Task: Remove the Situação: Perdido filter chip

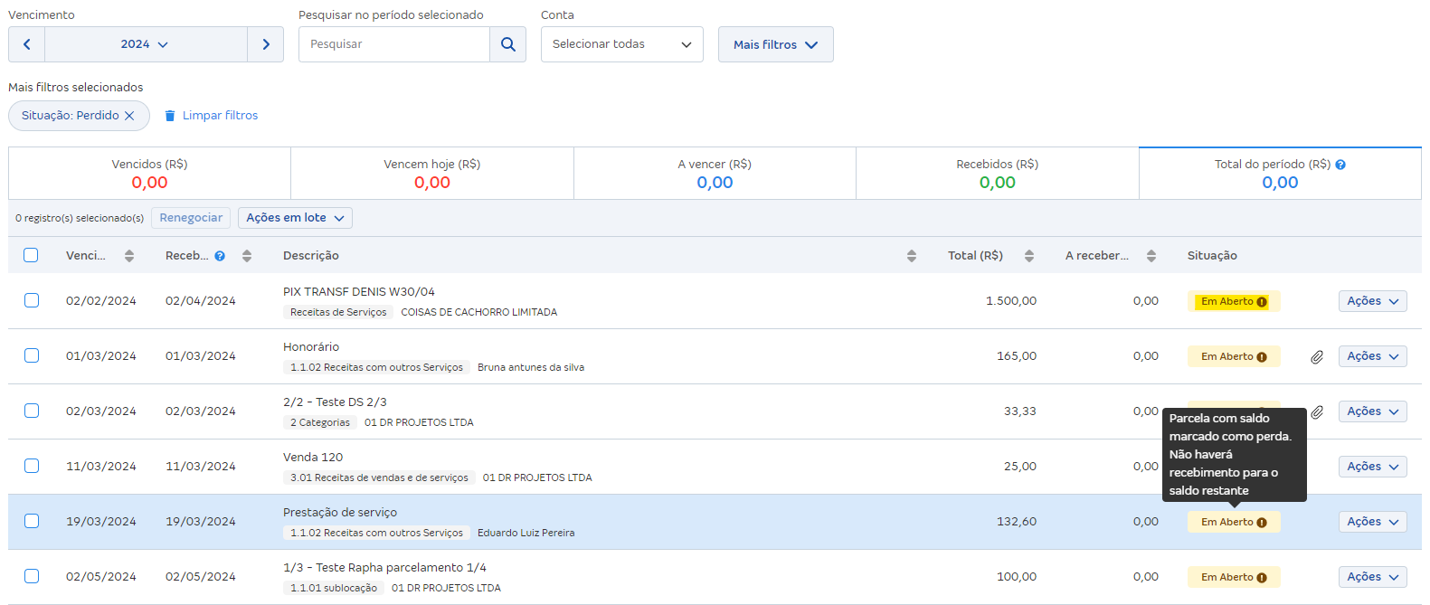Action: 129,116
